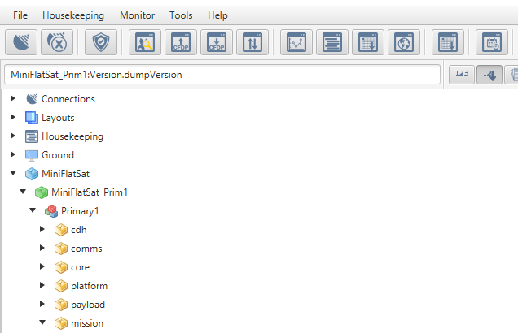Viewport: 518px width, 333px height.
Task: Expand the Connections tree node
Action: [13, 99]
